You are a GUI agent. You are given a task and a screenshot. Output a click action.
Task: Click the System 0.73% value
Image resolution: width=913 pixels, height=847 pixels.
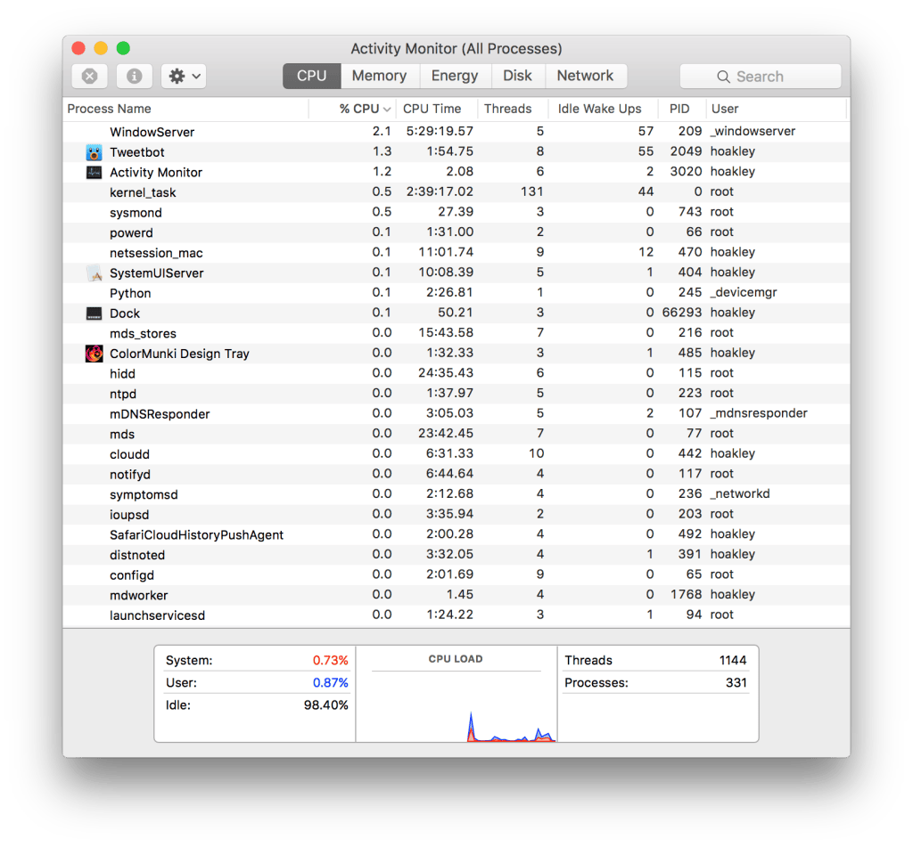click(330, 660)
